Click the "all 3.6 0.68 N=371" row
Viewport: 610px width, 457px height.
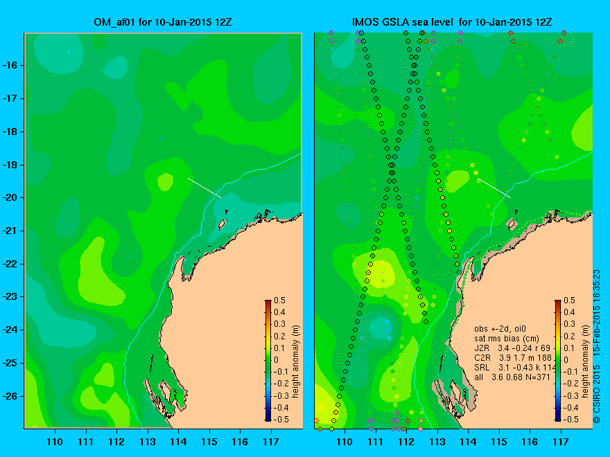pyautogui.click(x=512, y=377)
